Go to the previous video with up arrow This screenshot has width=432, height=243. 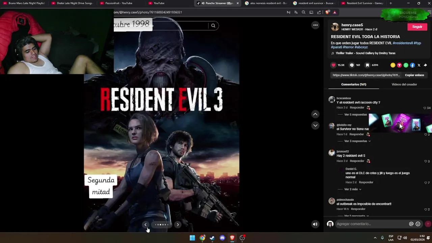pos(315,114)
